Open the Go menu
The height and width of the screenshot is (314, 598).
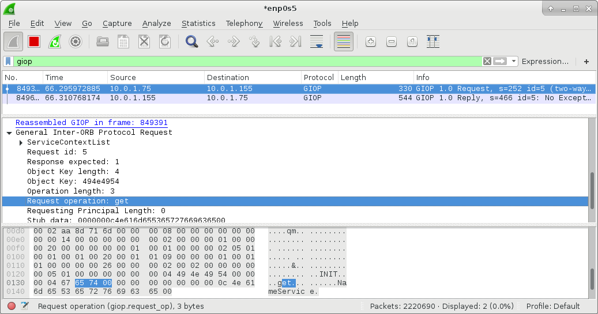pos(87,23)
